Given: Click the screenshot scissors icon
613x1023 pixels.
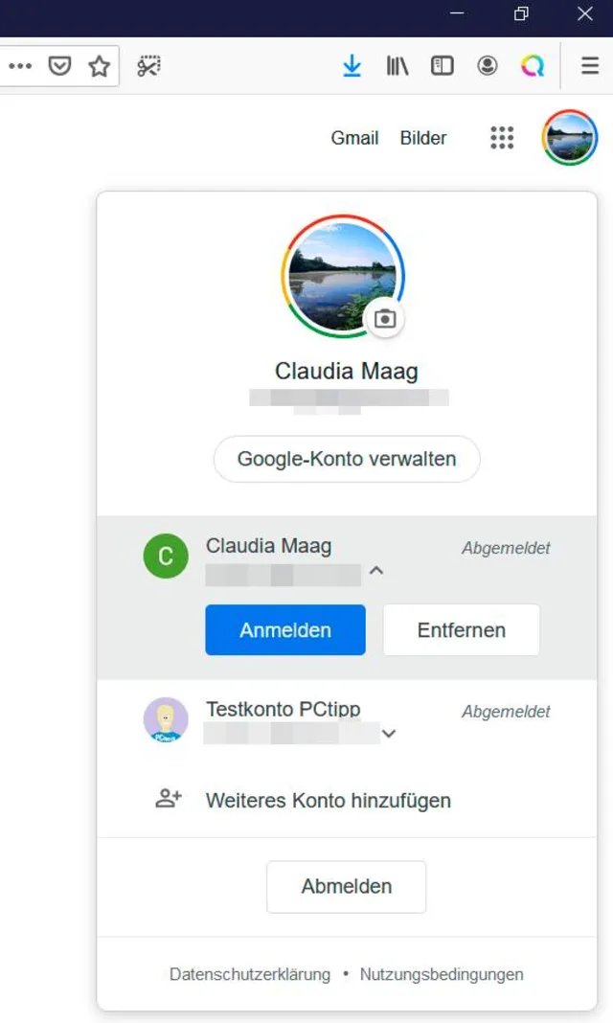Looking at the screenshot, I should click(x=148, y=66).
